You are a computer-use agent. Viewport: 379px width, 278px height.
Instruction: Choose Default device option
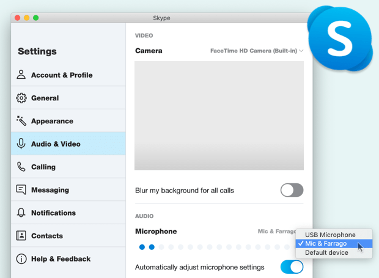[x=334, y=252]
